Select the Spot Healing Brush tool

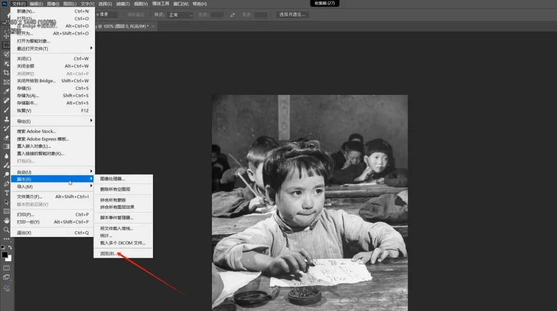6,101
